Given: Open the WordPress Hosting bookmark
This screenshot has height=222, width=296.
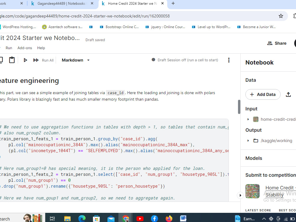Looking at the screenshot, I should click(x=18, y=27).
